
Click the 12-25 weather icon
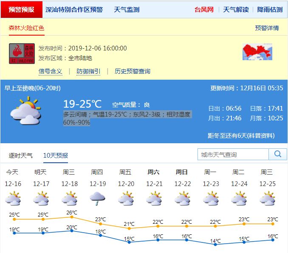point(267,198)
